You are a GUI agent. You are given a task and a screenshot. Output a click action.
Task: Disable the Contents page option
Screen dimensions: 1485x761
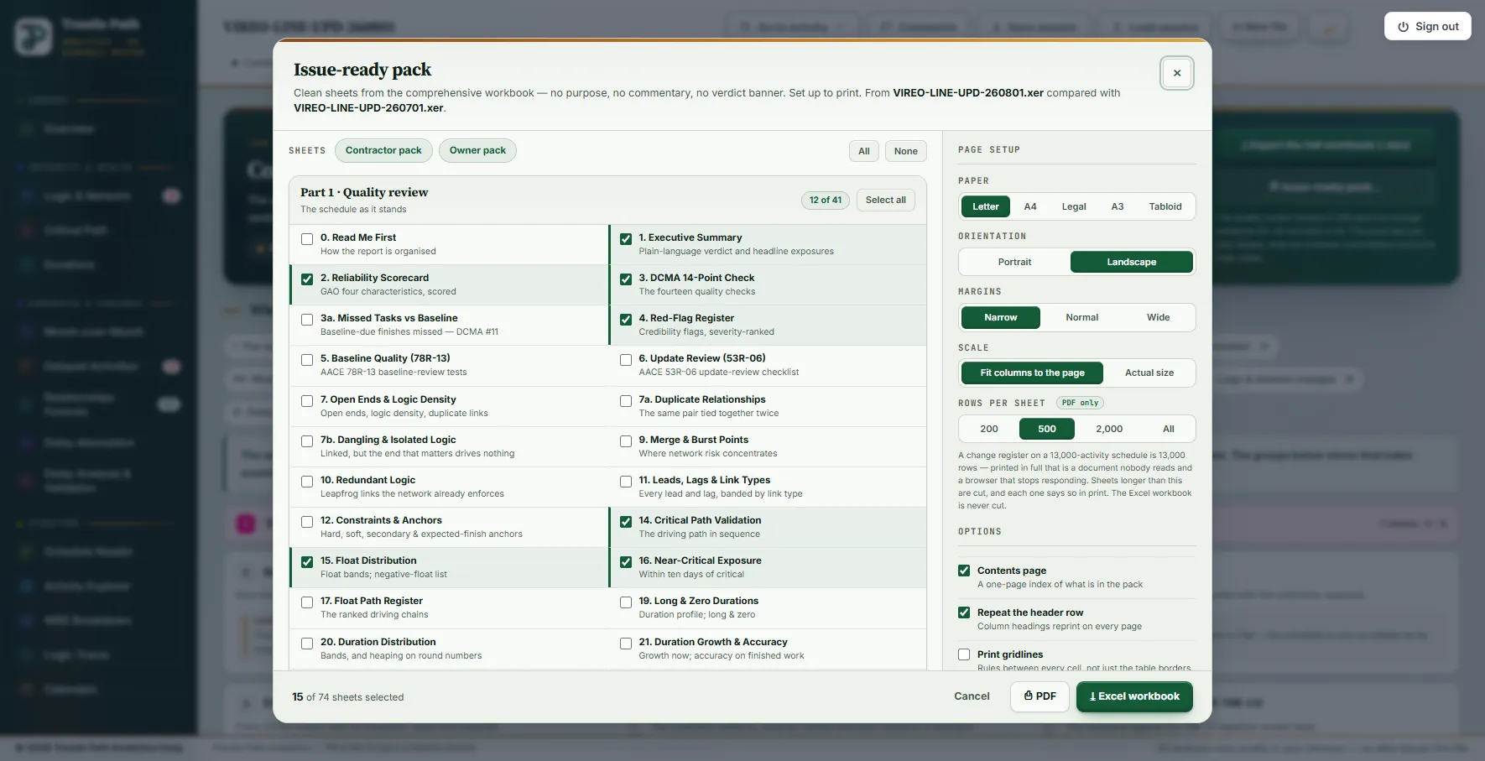tap(964, 571)
